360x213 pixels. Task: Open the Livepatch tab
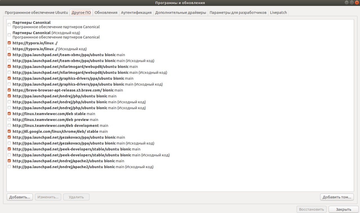click(x=278, y=13)
